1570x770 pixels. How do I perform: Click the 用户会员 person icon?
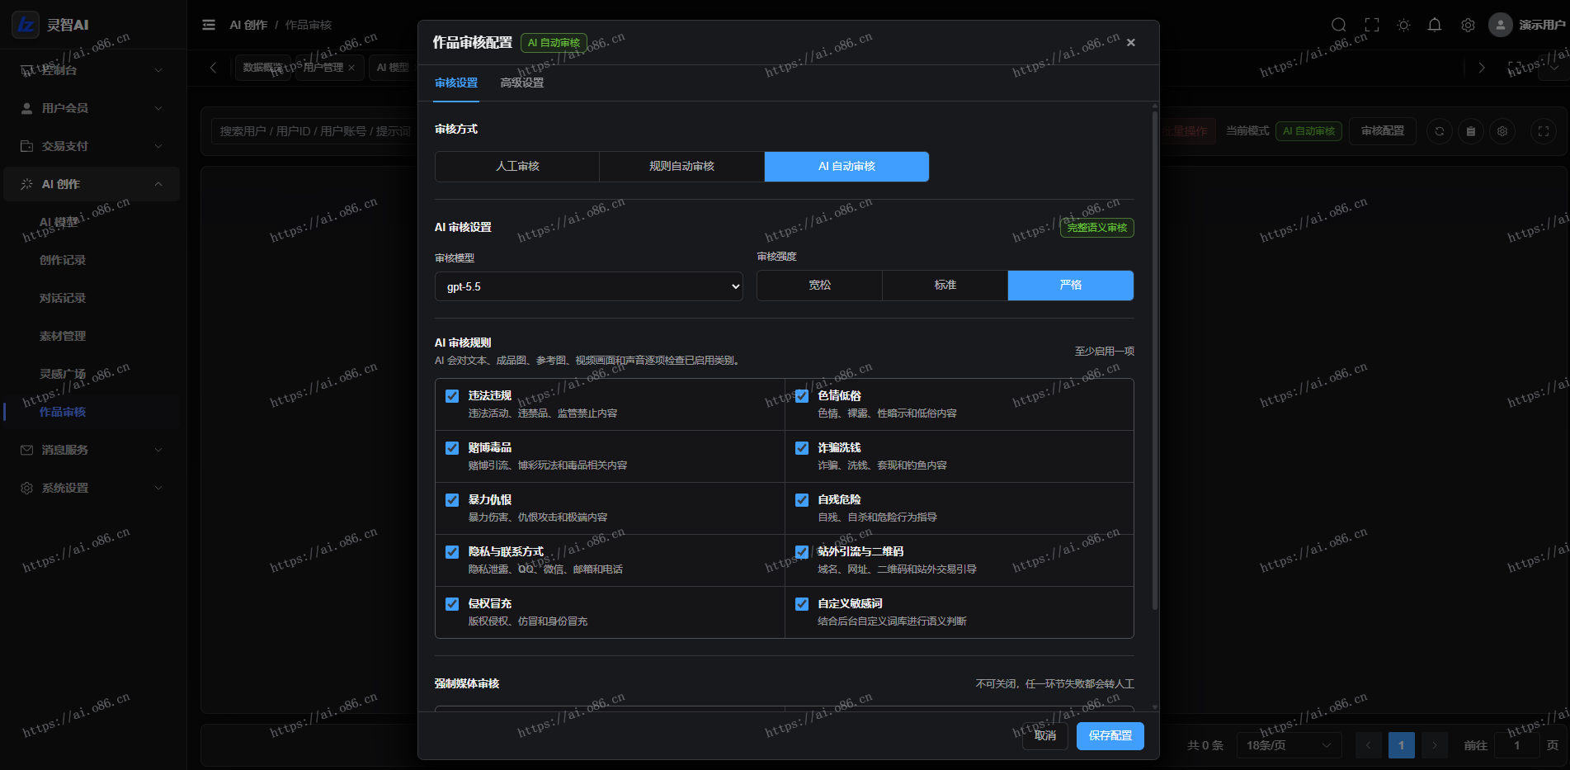tap(26, 108)
